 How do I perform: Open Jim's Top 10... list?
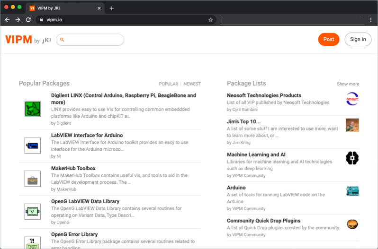point(244,121)
